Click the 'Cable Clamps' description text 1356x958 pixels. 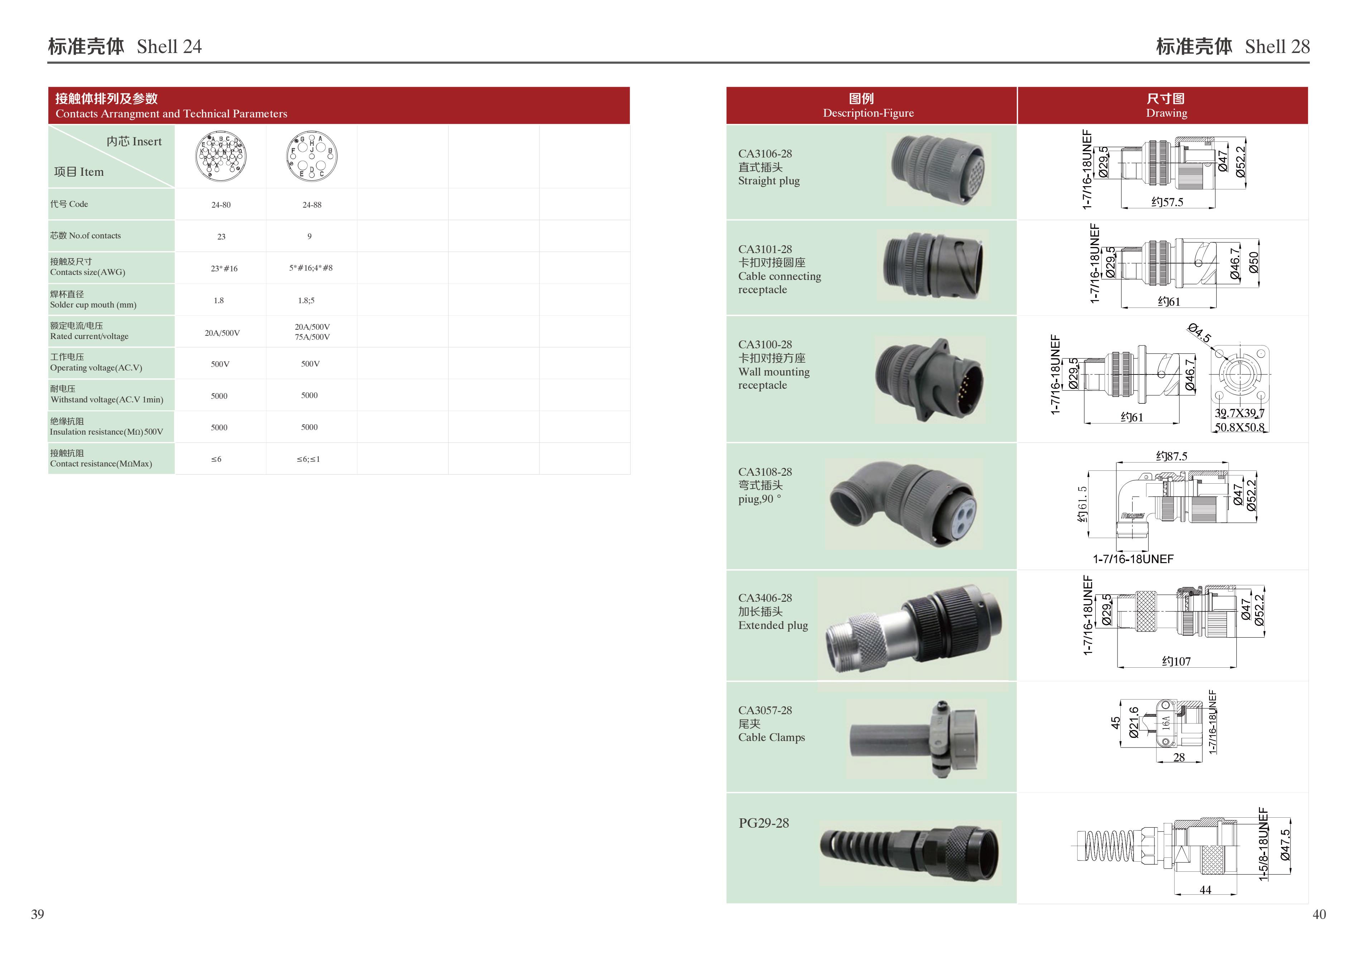tap(771, 737)
